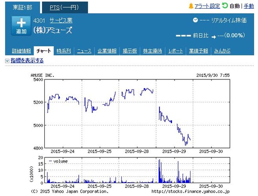Screen dimensions: 258x196
Task: Click stock code 4301
Action: point(39,21)
